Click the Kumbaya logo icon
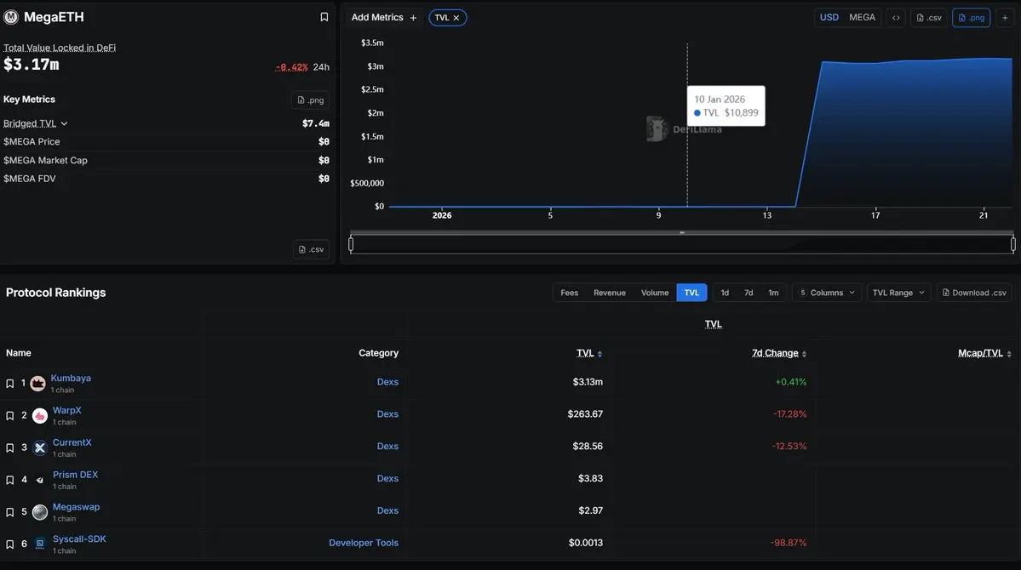The width and height of the screenshot is (1021, 570). click(37, 384)
